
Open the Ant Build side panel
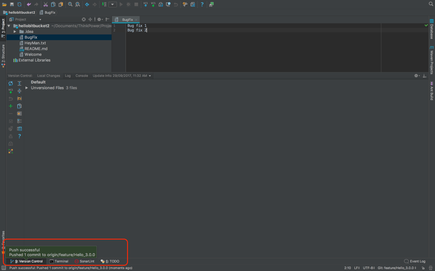431,91
